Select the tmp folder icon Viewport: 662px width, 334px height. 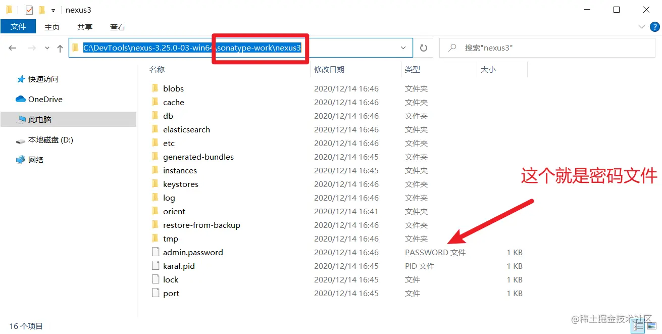[155, 238]
